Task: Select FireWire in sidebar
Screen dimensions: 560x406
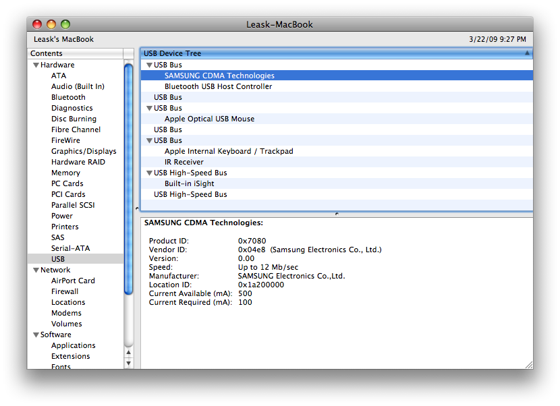Action: 65,140
